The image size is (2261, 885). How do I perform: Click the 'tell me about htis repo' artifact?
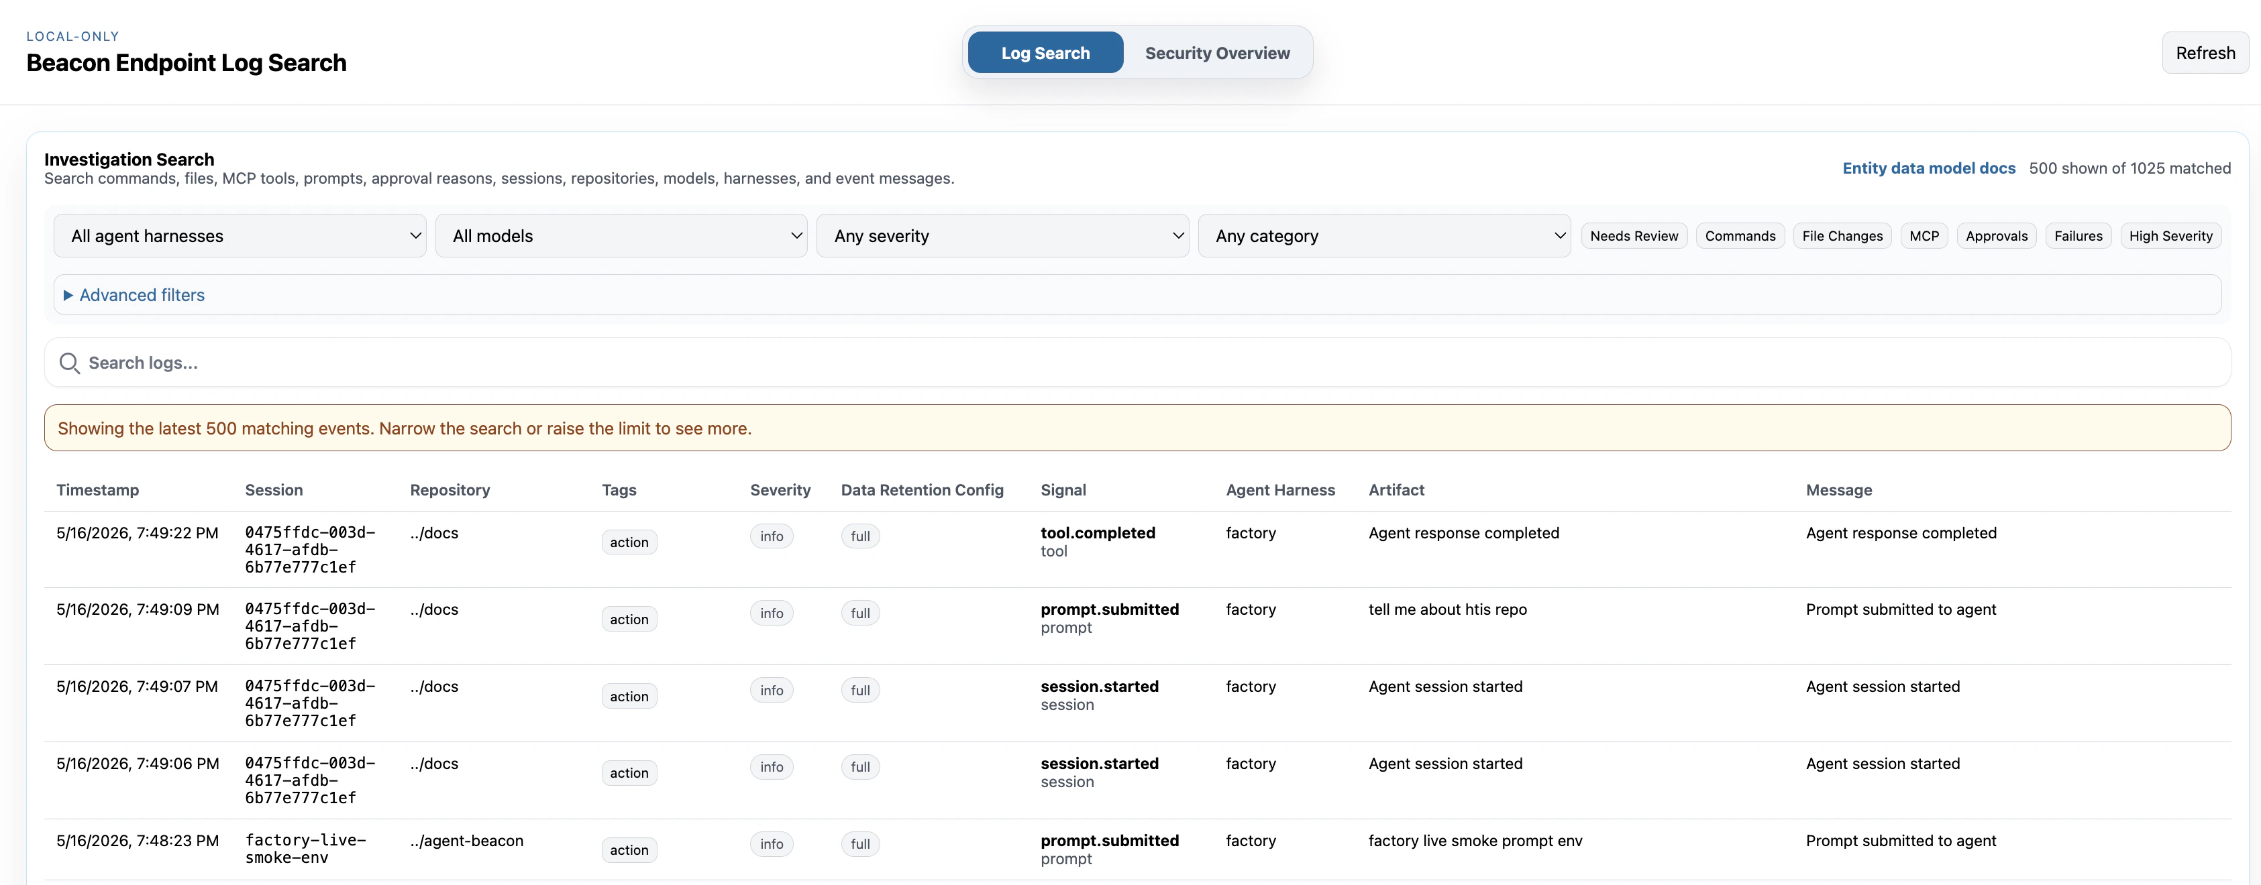[1447, 609]
